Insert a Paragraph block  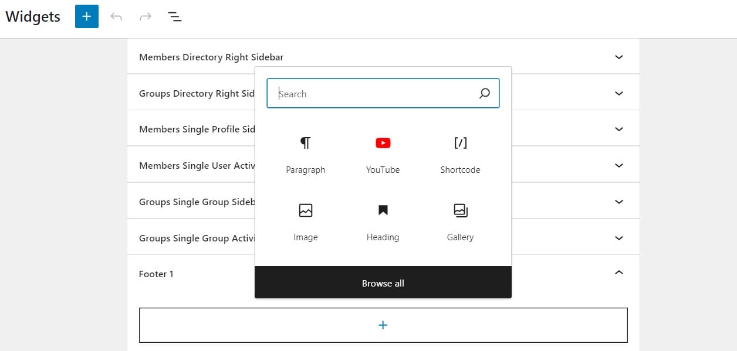click(305, 154)
